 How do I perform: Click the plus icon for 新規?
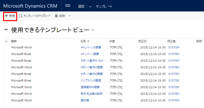point(6,16)
